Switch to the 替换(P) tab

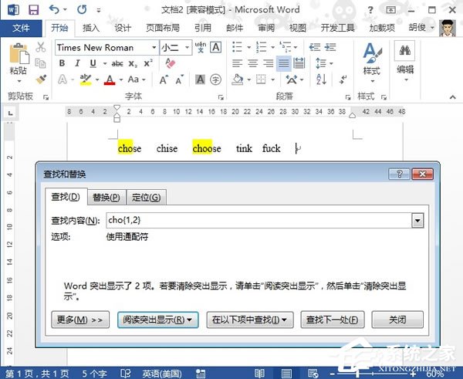pos(104,197)
